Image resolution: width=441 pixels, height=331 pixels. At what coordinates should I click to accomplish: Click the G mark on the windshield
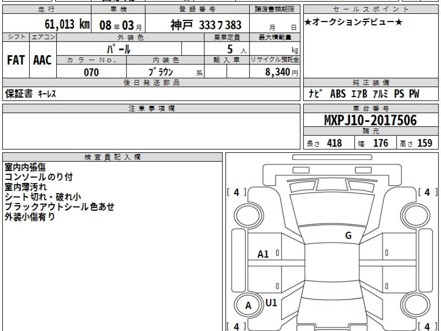click(x=348, y=236)
